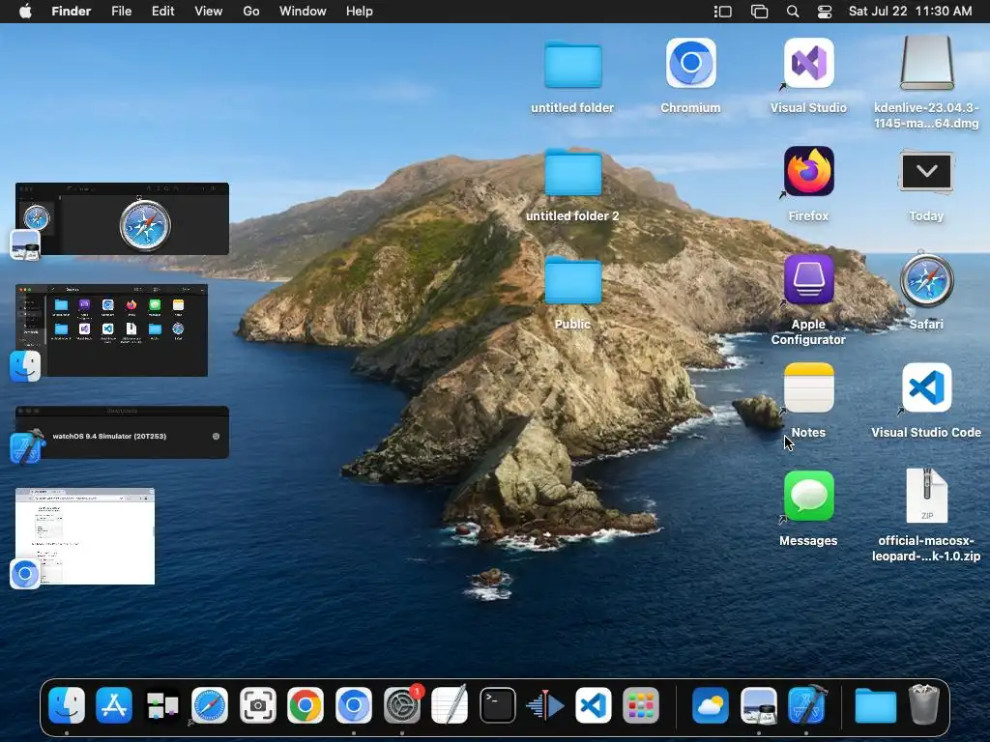The height and width of the screenshot is (742, 990).
Task: Launch Google Chrome from the Dock
Action: pyautogui.click(x=306, y=704)
